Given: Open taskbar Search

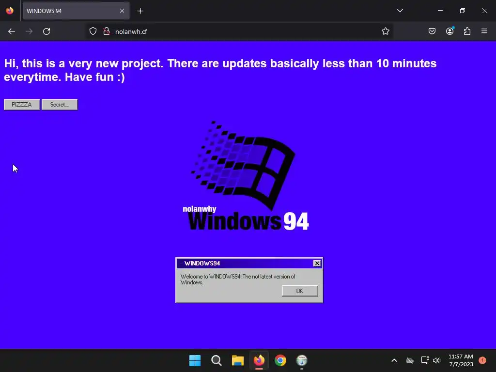Looking at the screenshot, I should coord(217,360).
